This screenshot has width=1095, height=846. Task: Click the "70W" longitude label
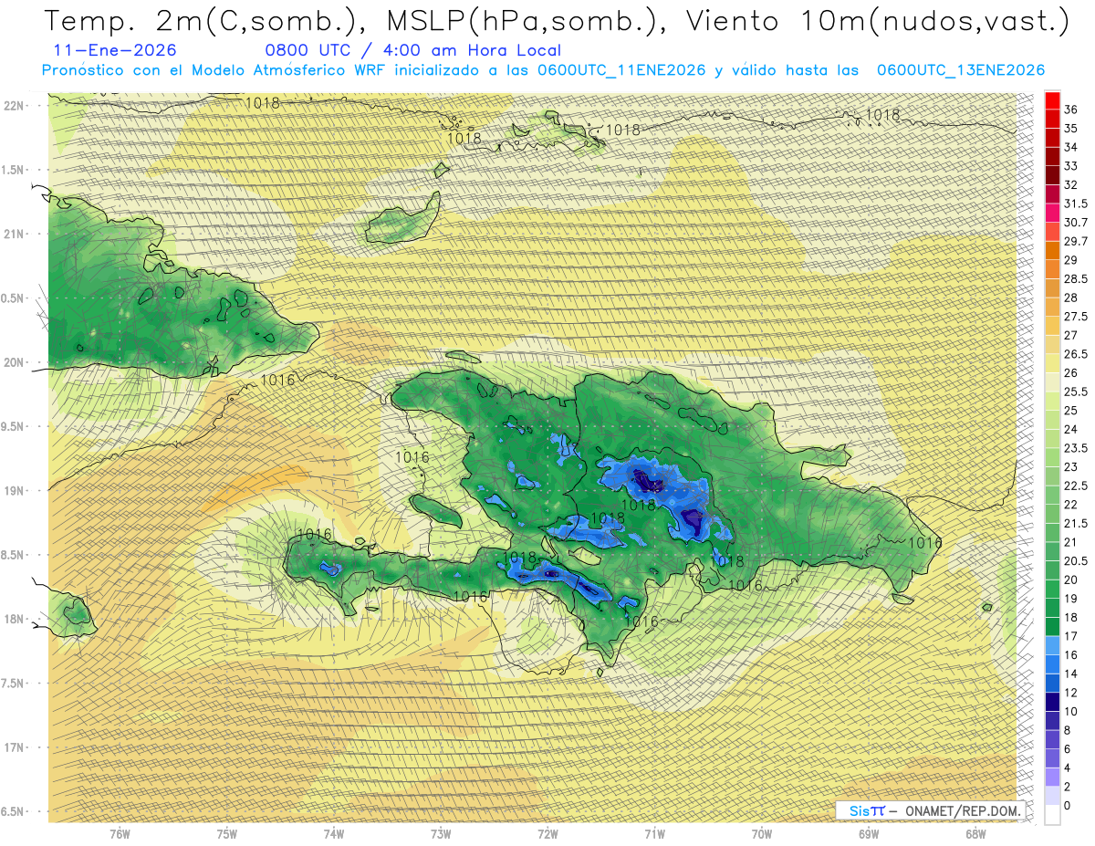point(762,833)
